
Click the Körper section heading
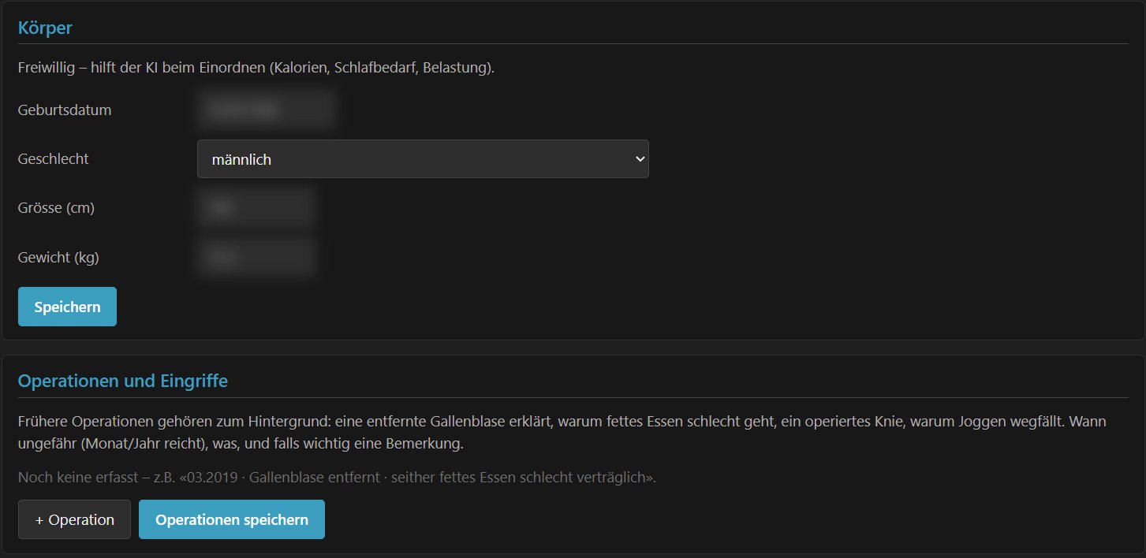45,28
